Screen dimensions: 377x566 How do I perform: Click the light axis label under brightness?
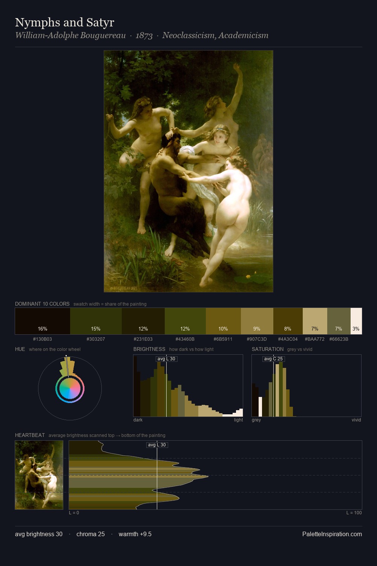(x=238, y=420)
